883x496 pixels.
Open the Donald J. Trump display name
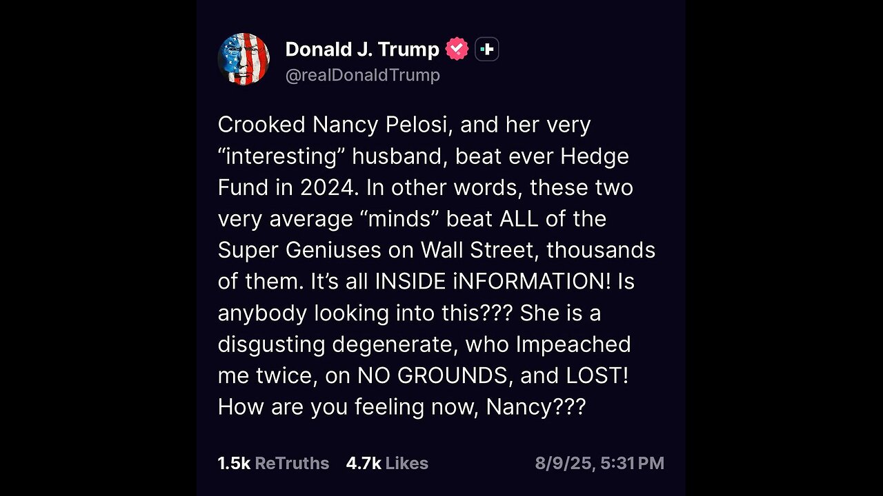(361, 50)
